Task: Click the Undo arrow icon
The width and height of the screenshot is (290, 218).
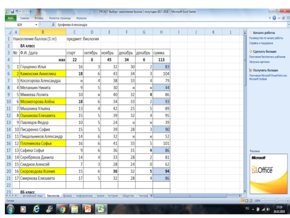Action: click(17, 12)
